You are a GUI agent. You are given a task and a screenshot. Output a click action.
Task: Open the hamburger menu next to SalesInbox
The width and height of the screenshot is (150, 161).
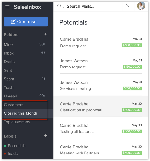click(x=7, y=7)
